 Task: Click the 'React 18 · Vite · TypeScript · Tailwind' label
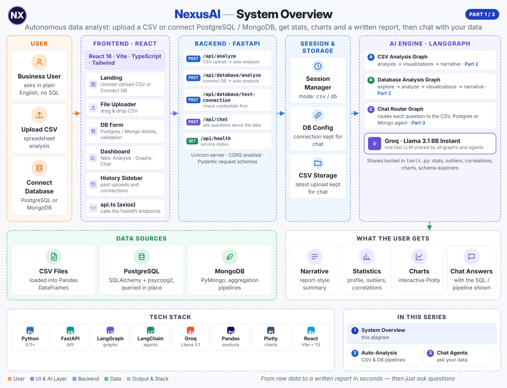point(125,59)
